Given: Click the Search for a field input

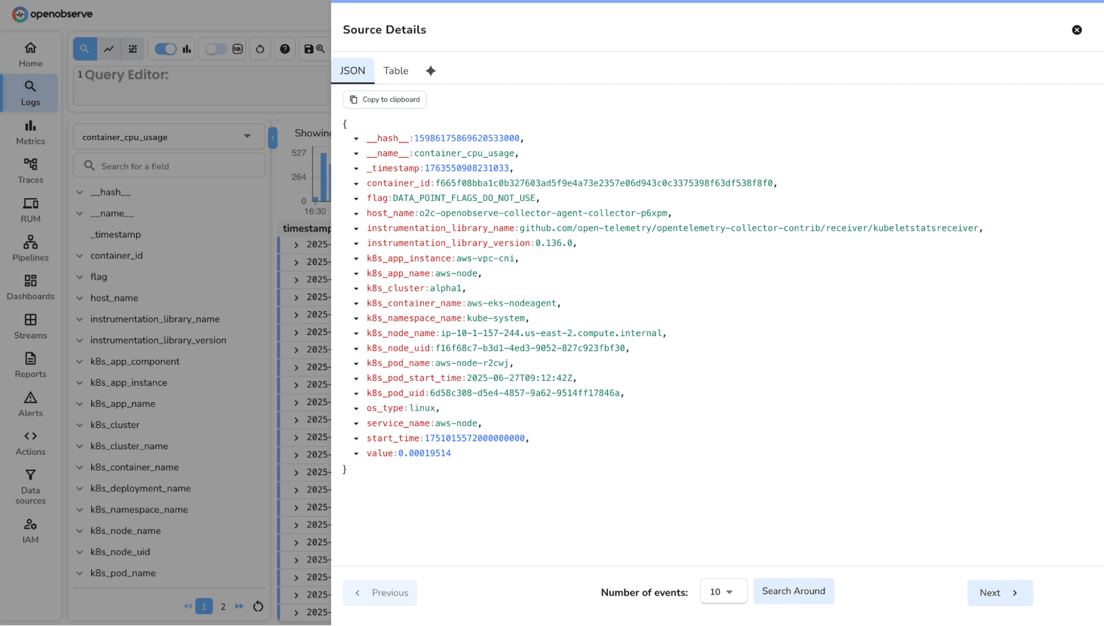Looking at the screenshot, I should (x=168, y=165).
